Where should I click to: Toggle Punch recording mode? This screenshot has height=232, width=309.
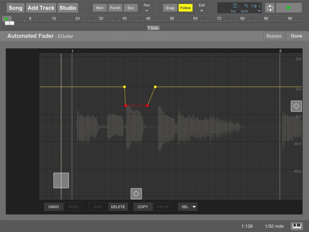[x=115, y=8]
